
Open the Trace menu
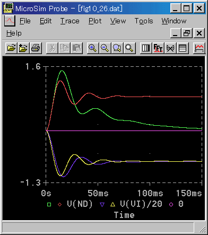70,21
